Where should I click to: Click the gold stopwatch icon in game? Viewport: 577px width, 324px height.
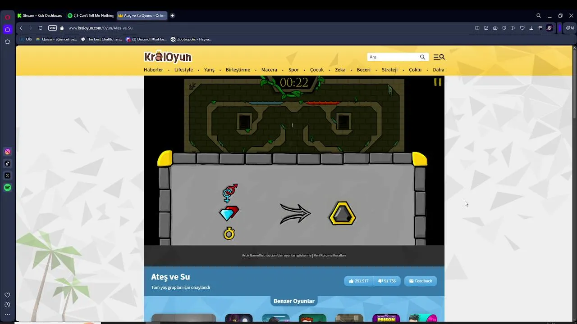click(x=229, y=233)
